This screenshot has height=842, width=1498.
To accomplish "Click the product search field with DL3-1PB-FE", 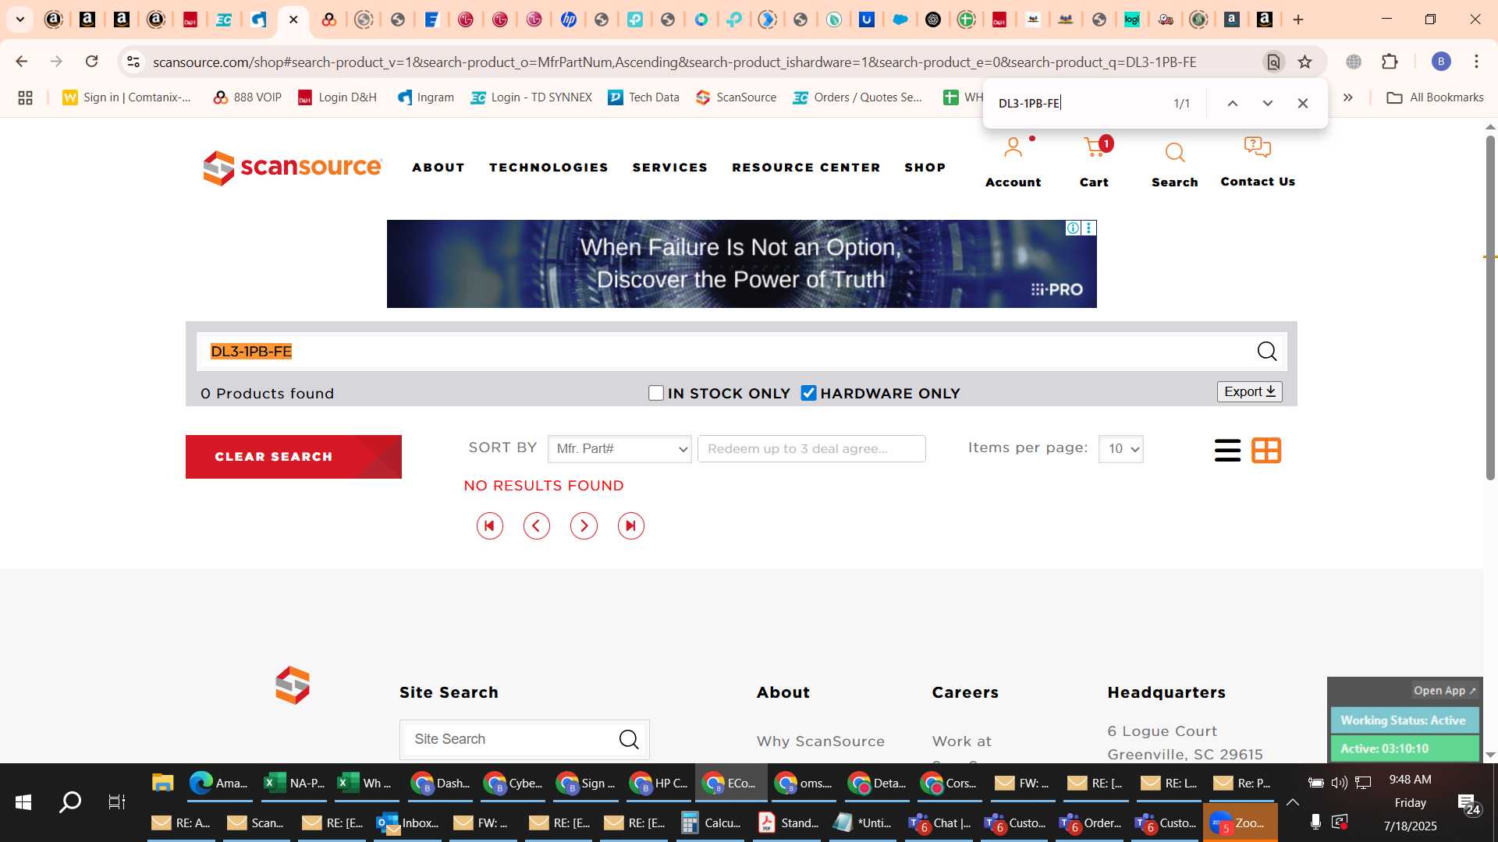I will (x=726, y=352).
